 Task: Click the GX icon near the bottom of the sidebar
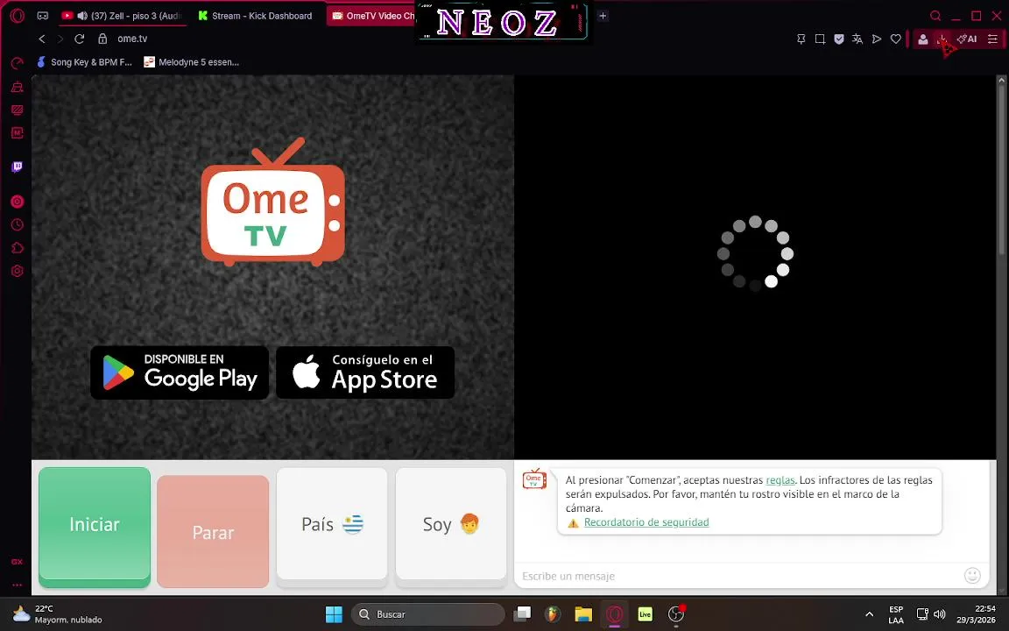click(x=18, y=562)
